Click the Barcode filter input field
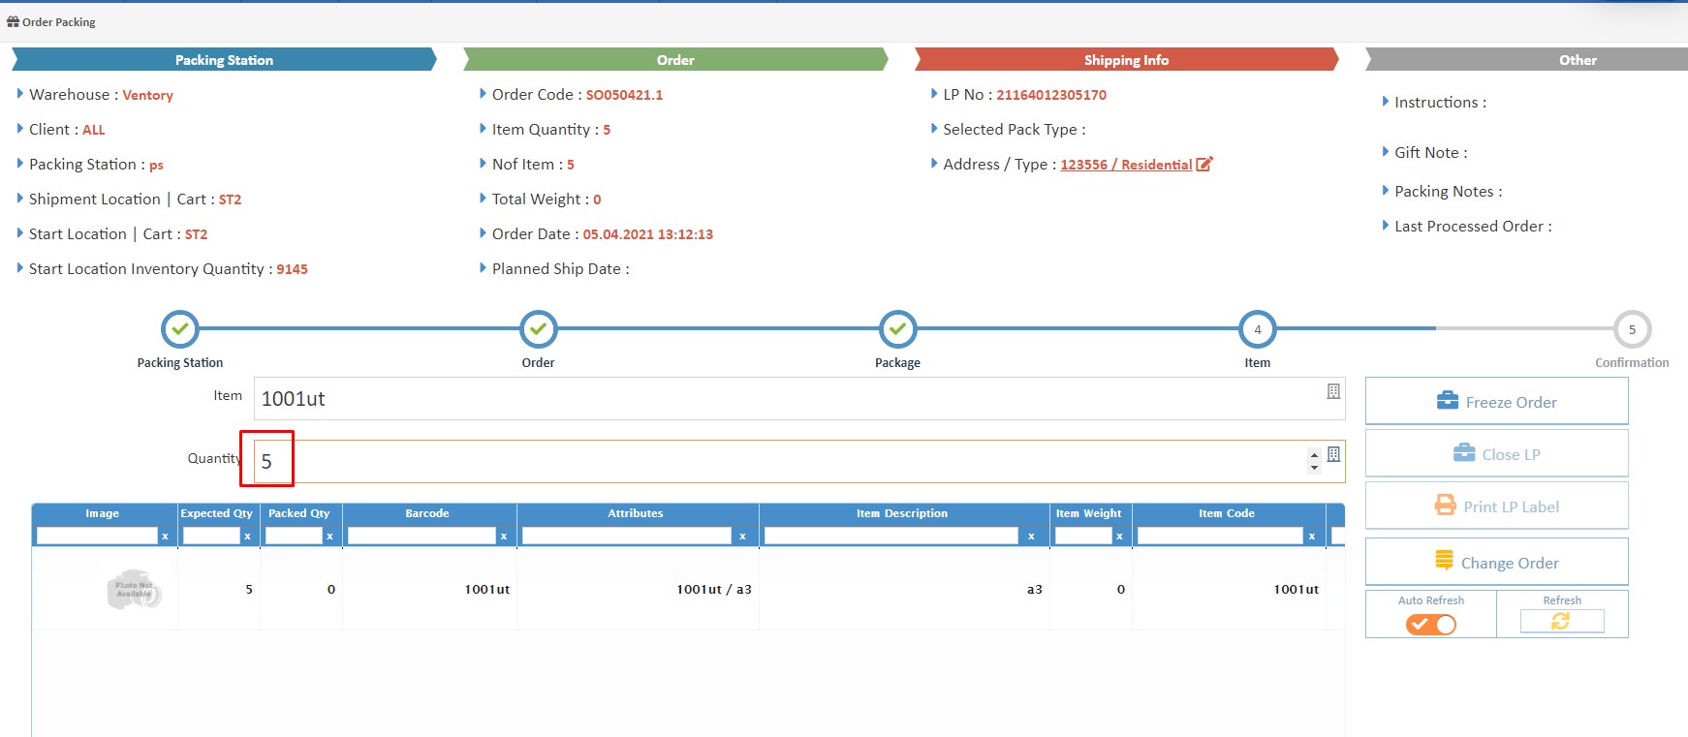1688x737 pixels. pyautogui.click(x=422, y=537)
